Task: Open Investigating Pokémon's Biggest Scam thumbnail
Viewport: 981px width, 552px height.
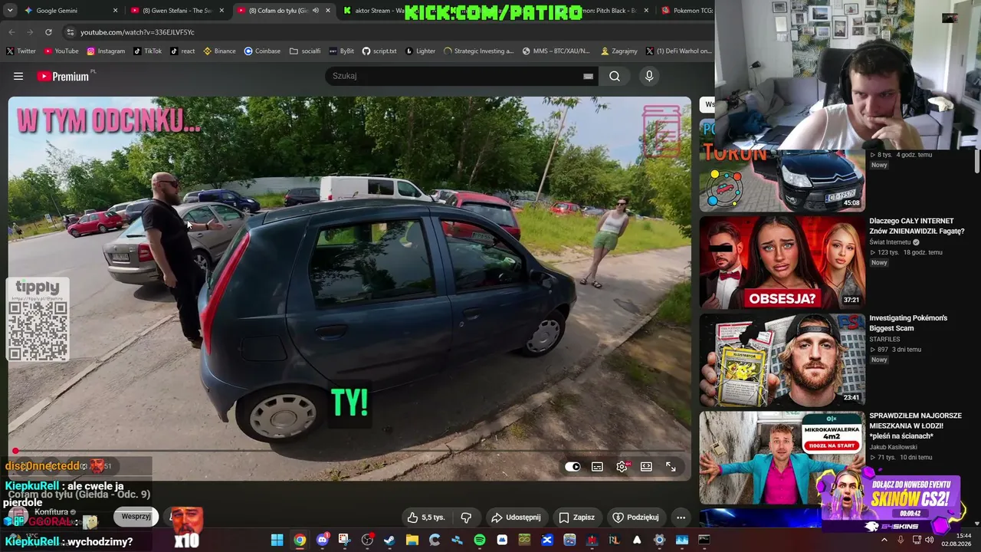Action: 782,360
